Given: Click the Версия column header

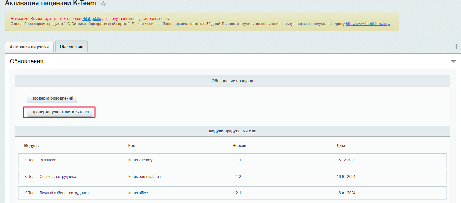Looking at the screenshot, I should tap(240, 146).
